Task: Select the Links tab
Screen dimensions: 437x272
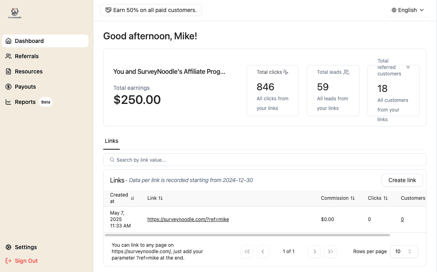Action: [112, 141]
